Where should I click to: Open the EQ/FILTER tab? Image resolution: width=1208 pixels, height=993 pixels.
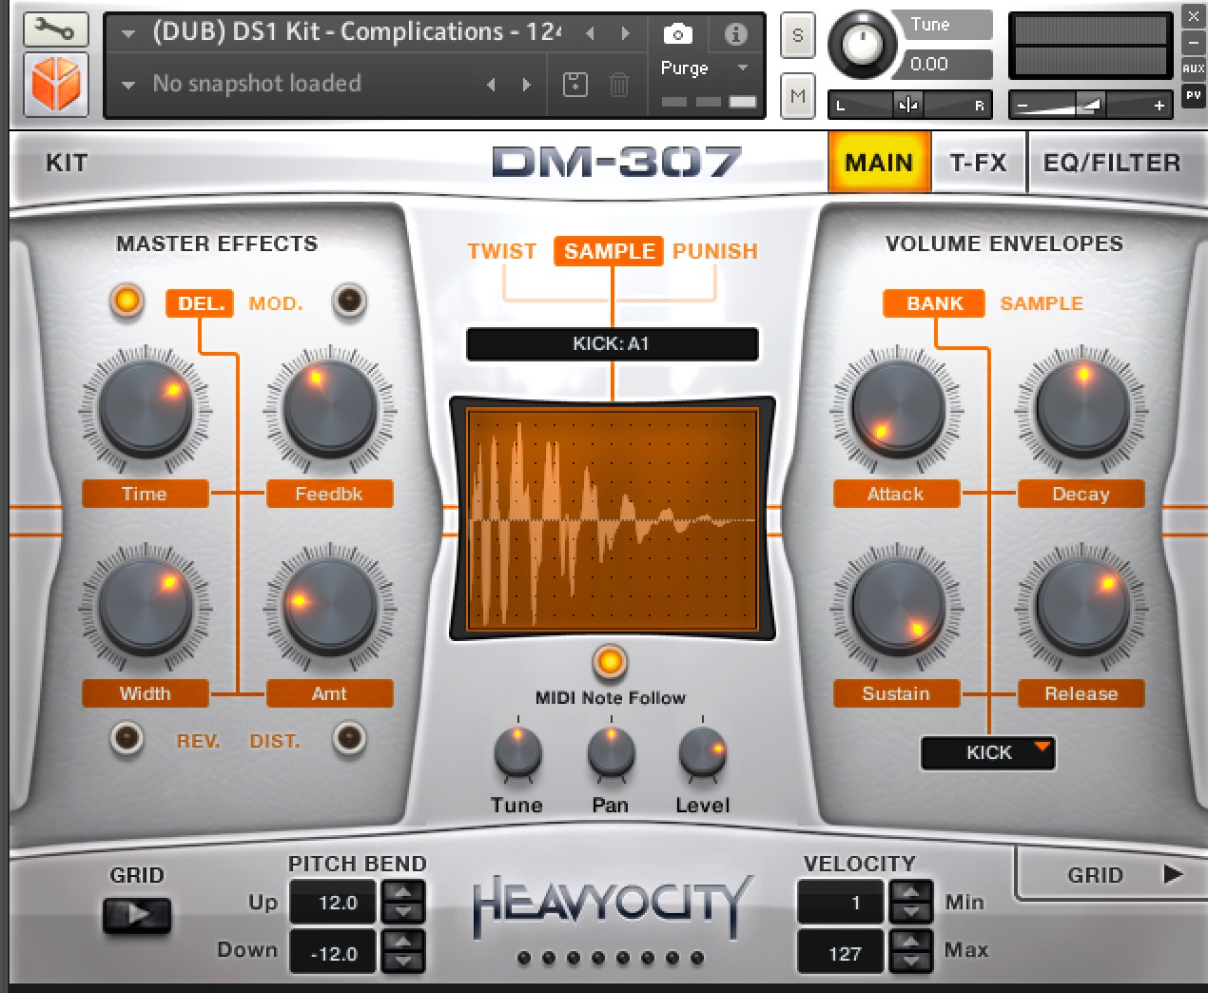pos(1111,163)
